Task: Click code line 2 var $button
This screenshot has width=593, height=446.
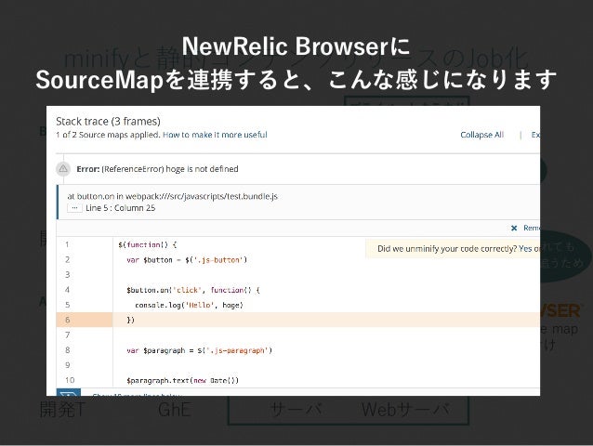Action: (187, 259)
